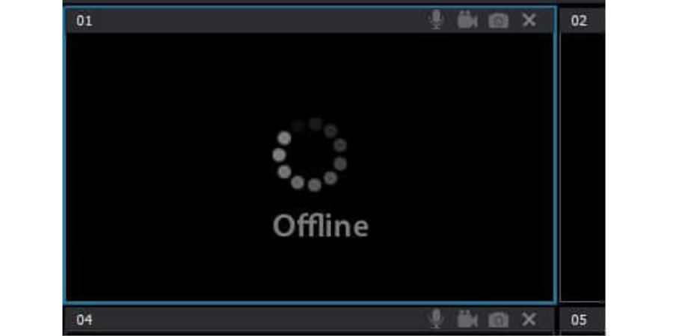This screenshot has width=673, height=336.
Task: Capture a snapshot in camera window 04
Action: coord(498,320)
